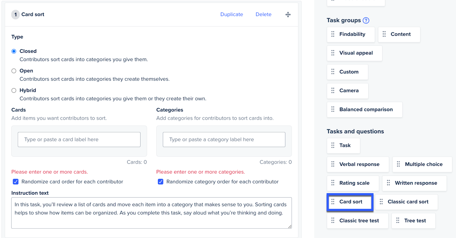This screenshot has height=238, width=456.
Task: Add a Multiple choice question block
Action: point(423,164)
